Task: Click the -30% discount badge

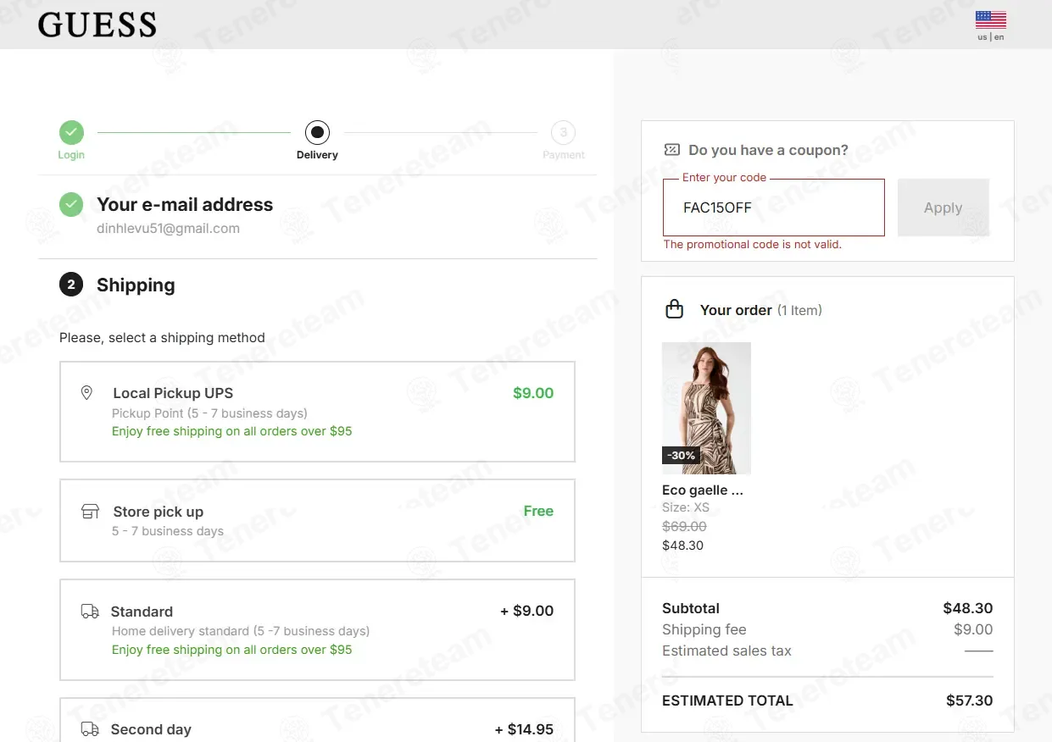Action: click(x=681, y=455)
